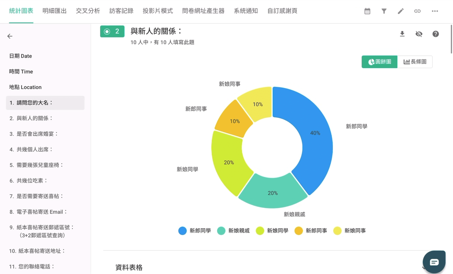This screenshot has width=453, height=274.
Task: Select question 1. 請問您的大名
Action: click(45, 103)
